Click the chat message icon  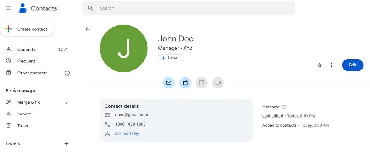(202, 83)
